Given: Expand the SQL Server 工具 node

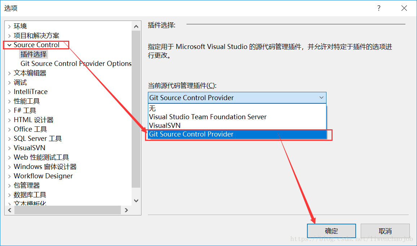Looking at the screenshot, I should click(10, 139).
